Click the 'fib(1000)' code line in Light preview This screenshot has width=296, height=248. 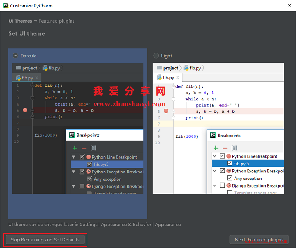click(x=187, y=136)
